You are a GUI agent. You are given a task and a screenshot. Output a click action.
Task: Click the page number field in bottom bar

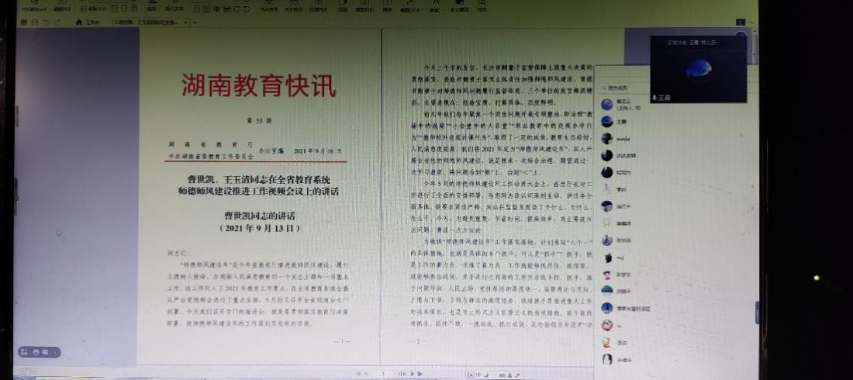382,374
